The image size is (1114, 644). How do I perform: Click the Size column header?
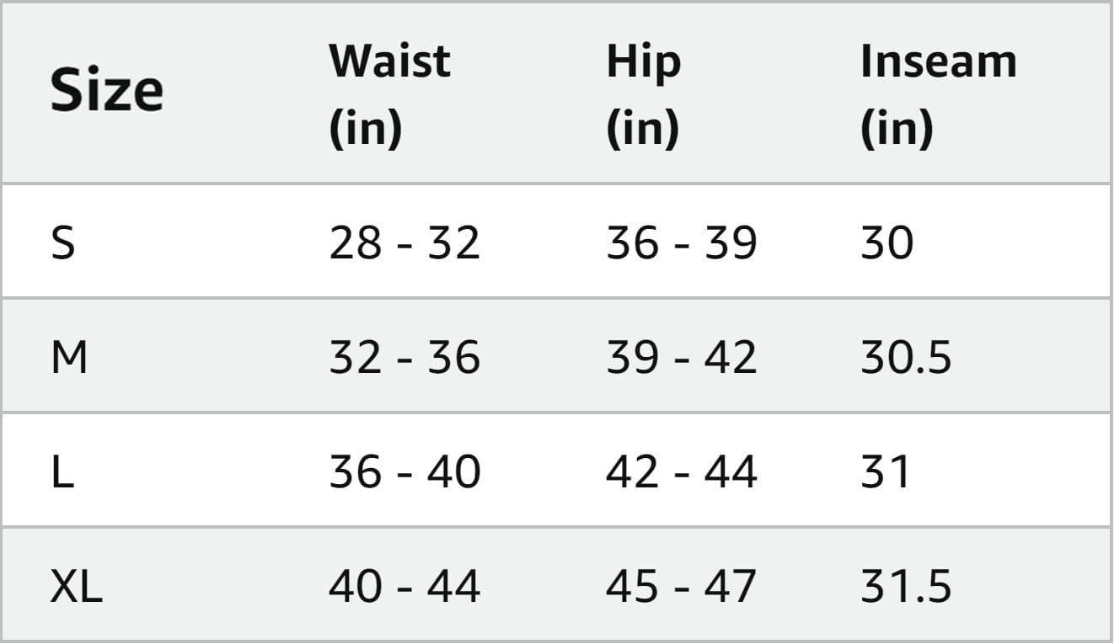106,91
